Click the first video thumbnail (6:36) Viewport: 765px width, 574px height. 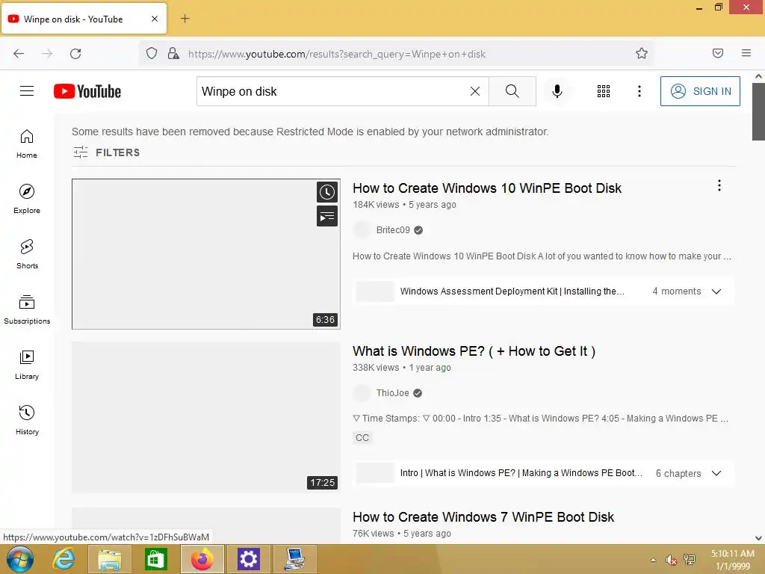tap(206, 254)
